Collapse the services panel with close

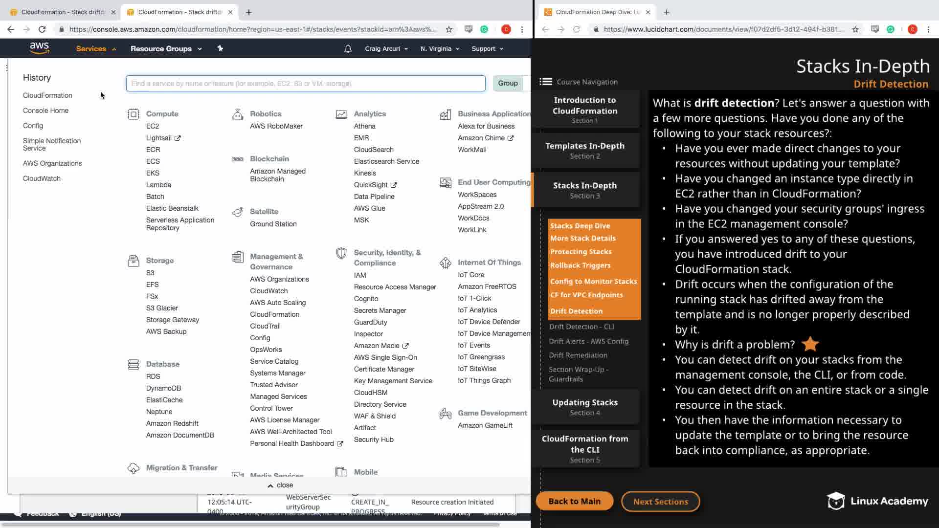click(280, 485)
